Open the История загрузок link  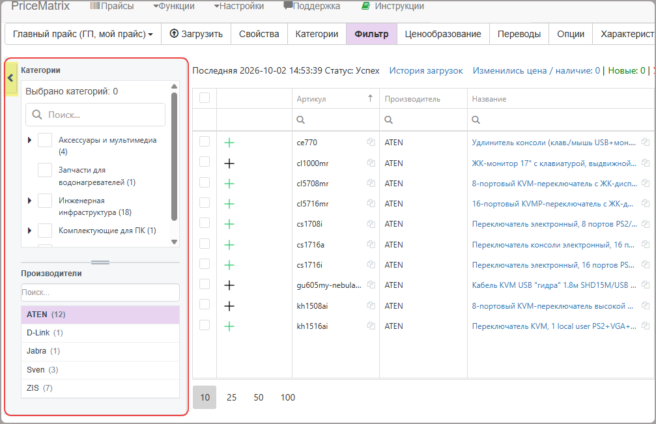426,70
